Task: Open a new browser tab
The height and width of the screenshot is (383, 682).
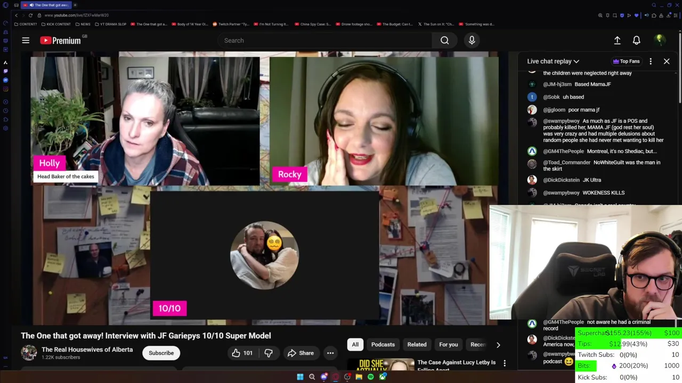Action: pyautogui.click(x=75, y=5)
